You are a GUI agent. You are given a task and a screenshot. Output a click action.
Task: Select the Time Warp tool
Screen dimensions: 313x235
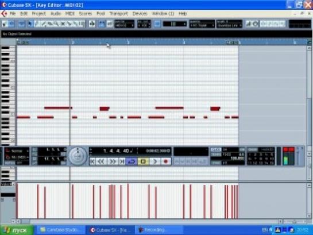82,24
